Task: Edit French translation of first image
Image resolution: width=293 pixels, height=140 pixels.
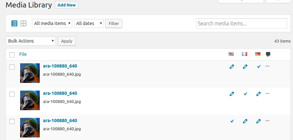Action: [245, 67]
